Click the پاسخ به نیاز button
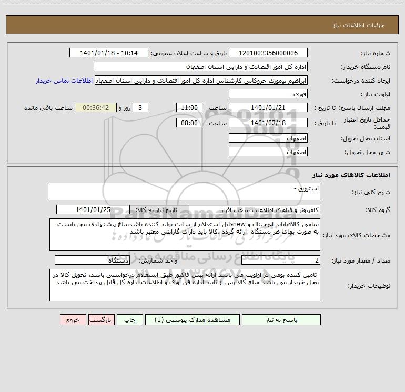The width and height of the screenshot is (405, 392). click(281, 319)
